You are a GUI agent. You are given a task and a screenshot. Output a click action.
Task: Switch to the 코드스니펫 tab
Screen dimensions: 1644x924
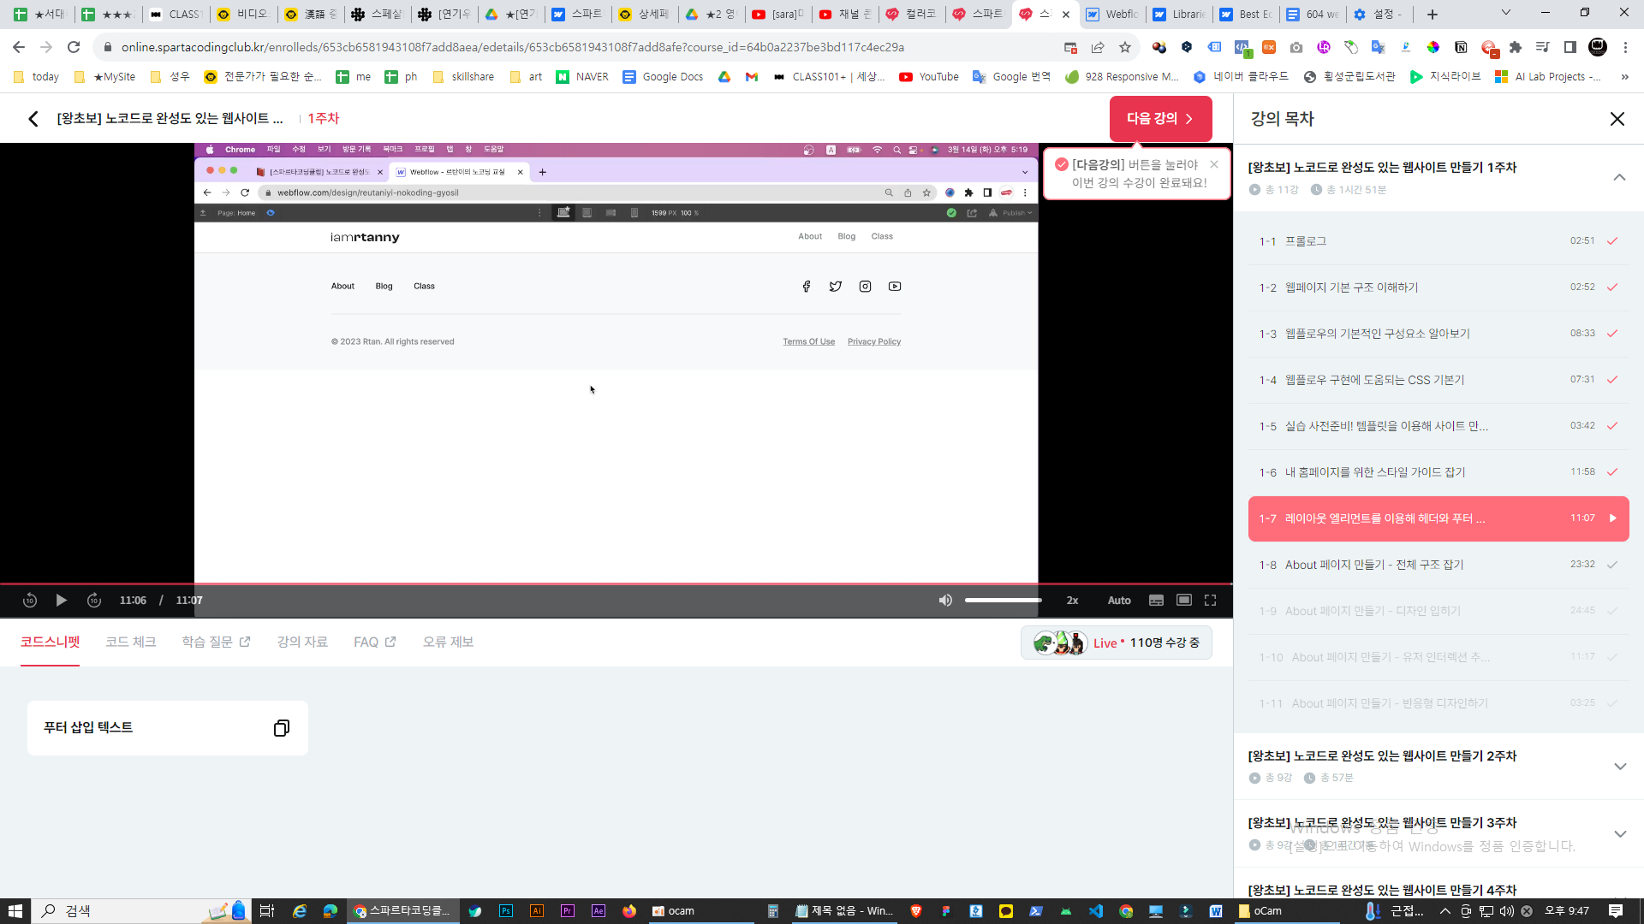click(x=51, y=642)
